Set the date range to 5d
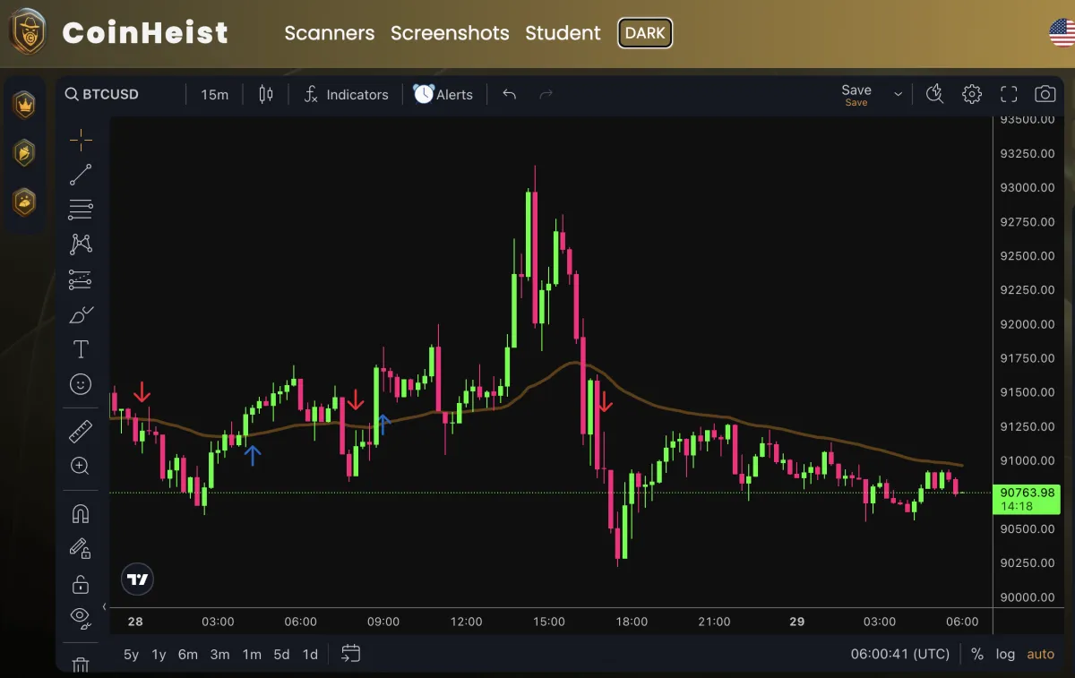1075x678 pixels. (281, 654)
